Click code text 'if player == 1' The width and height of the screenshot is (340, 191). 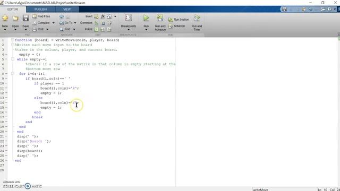(x=49, y=83)
